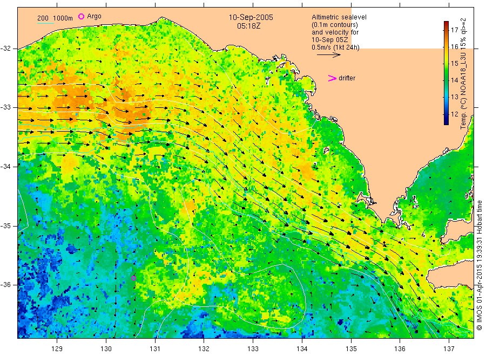
Task: Click the '05:18Z' time text
Action: (249, 26)
